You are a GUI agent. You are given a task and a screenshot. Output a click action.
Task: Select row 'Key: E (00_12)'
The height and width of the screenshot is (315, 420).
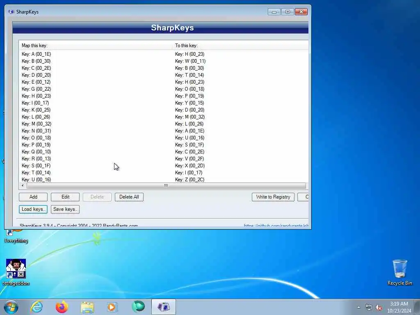[x=36, y=82]
